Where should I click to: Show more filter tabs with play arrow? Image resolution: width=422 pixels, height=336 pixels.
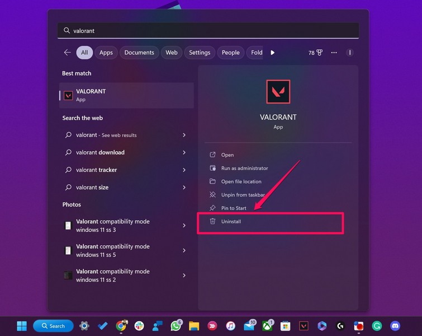(x=272, y=52)
